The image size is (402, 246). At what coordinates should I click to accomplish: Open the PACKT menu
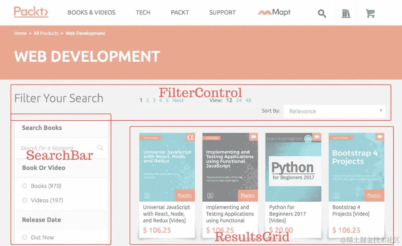180,12
